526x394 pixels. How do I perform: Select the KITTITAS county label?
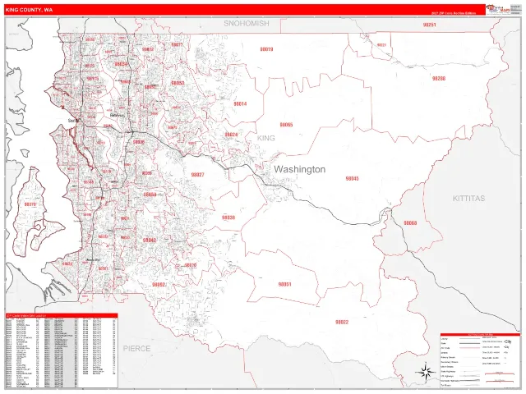[468, 199]
